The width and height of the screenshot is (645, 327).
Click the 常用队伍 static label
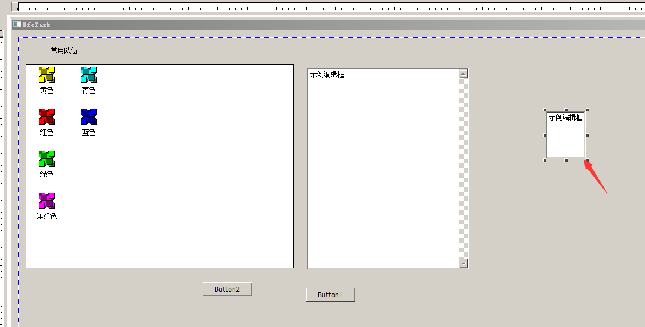click(64, 50)
